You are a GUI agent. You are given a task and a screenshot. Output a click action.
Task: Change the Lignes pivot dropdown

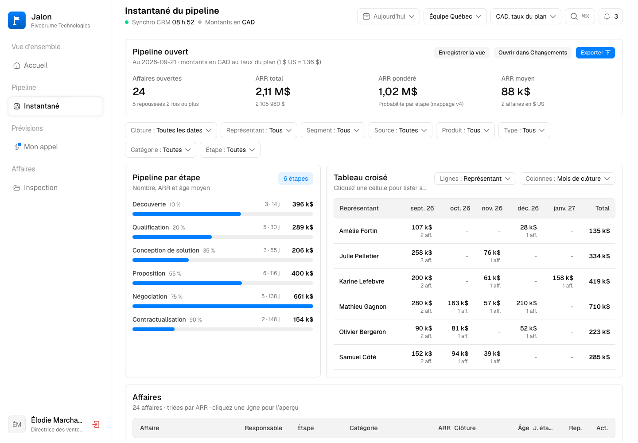tap(475, 179)
